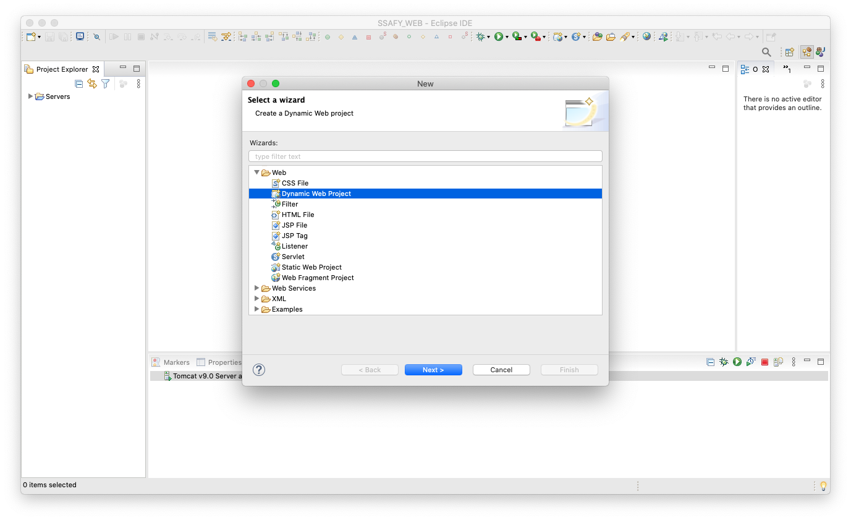
Task: Click the Open Type folder icon
Action: [x=597, y=36]
